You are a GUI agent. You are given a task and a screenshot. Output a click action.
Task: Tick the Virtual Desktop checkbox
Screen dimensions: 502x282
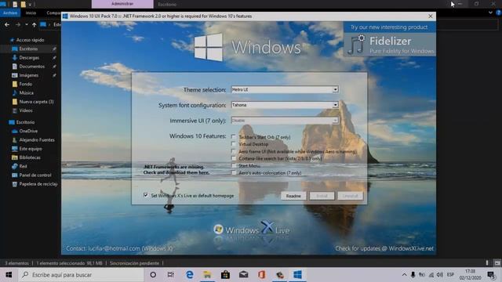(234, 144)
